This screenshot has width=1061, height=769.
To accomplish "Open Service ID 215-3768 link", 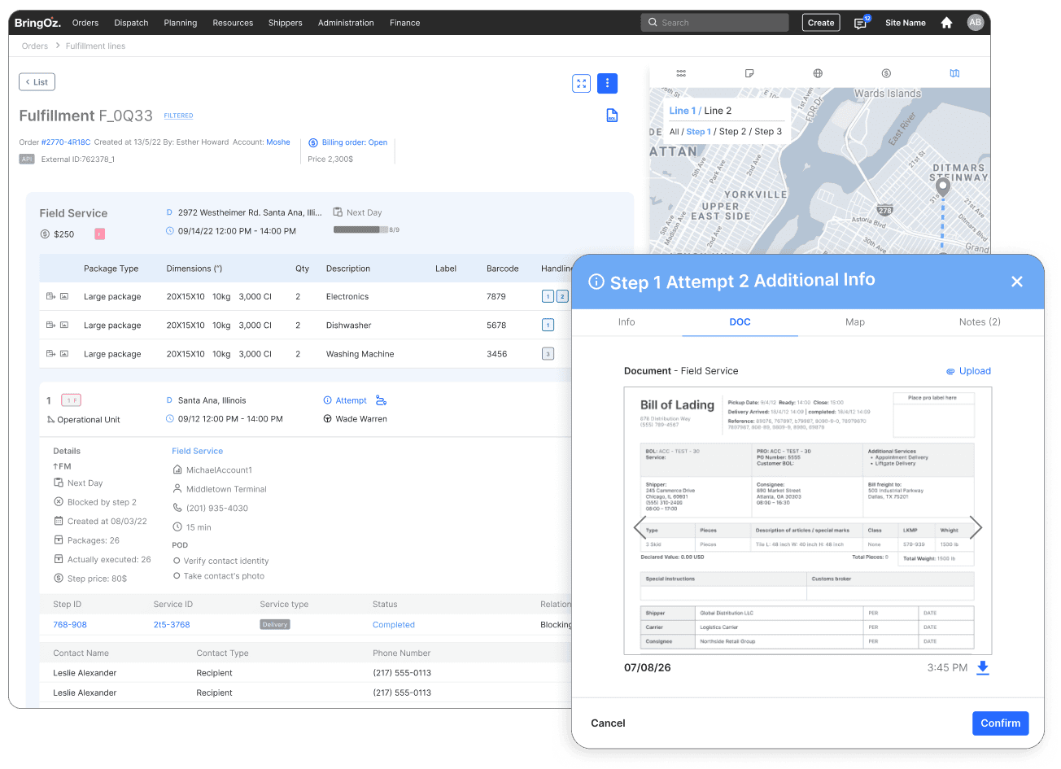I will click(x=172, y=625).
